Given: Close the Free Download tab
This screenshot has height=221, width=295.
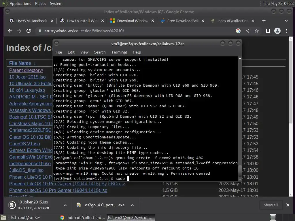Looking at the screenshot, I should 203,21.
